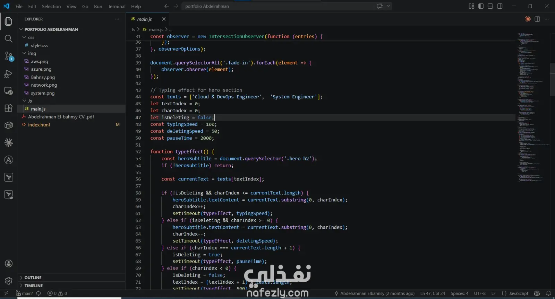The height and width of the screenshot is (299, 555).
Task: Open the Run and Debug view
Action: click(9, 73)
